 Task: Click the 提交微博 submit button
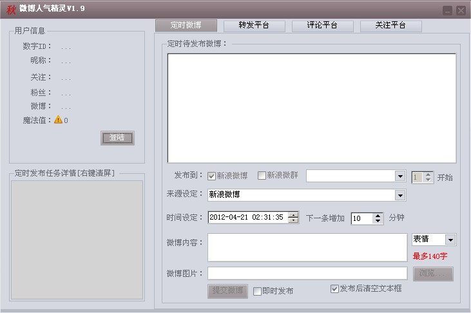pos(228,290)
